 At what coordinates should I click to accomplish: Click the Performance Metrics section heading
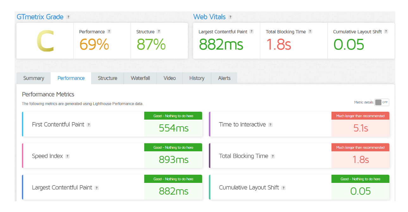click(48, 94)
